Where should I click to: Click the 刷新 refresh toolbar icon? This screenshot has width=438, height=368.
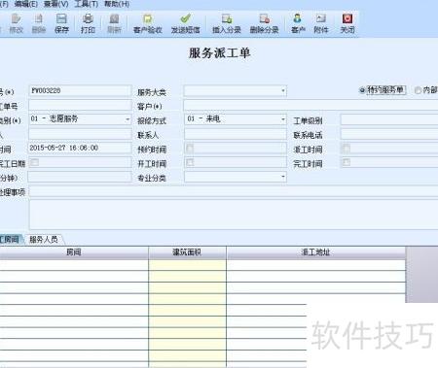pos(114,23)
